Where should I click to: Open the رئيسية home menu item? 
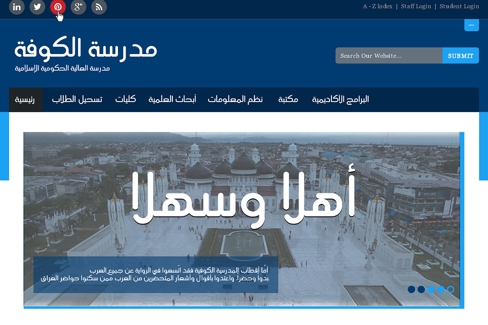coord(26,100)
